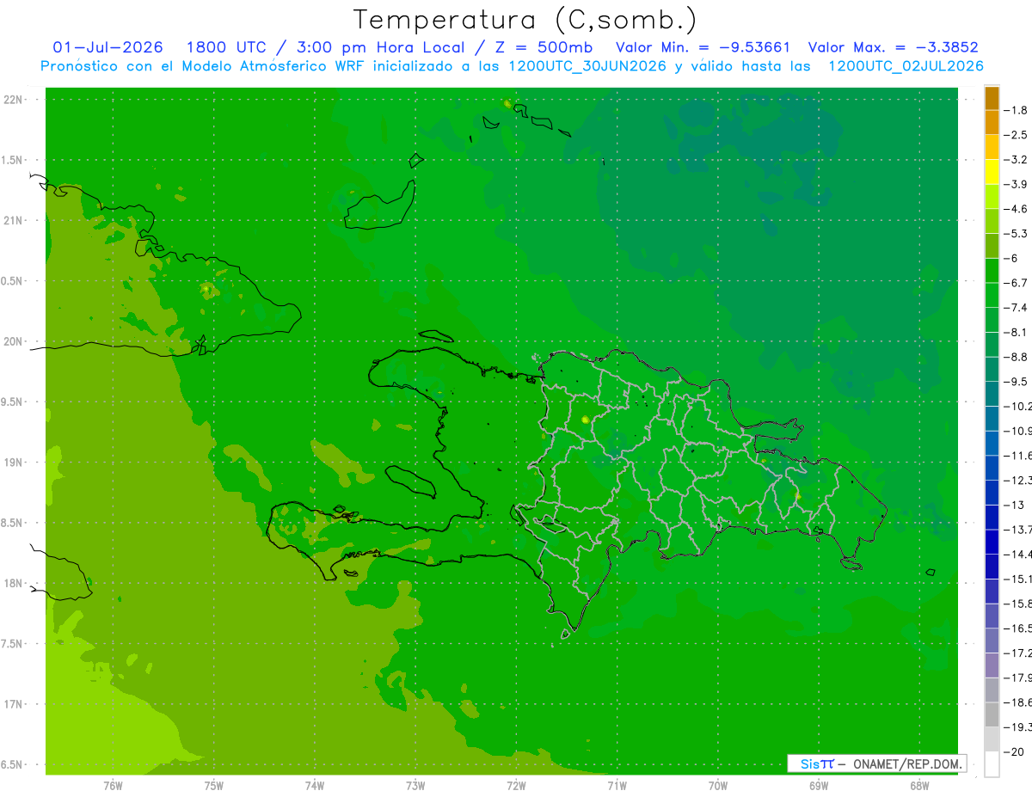This screenshot has height=797, width=1032.
Task: Click the "72W" longitude label
Action: point(516,785)
